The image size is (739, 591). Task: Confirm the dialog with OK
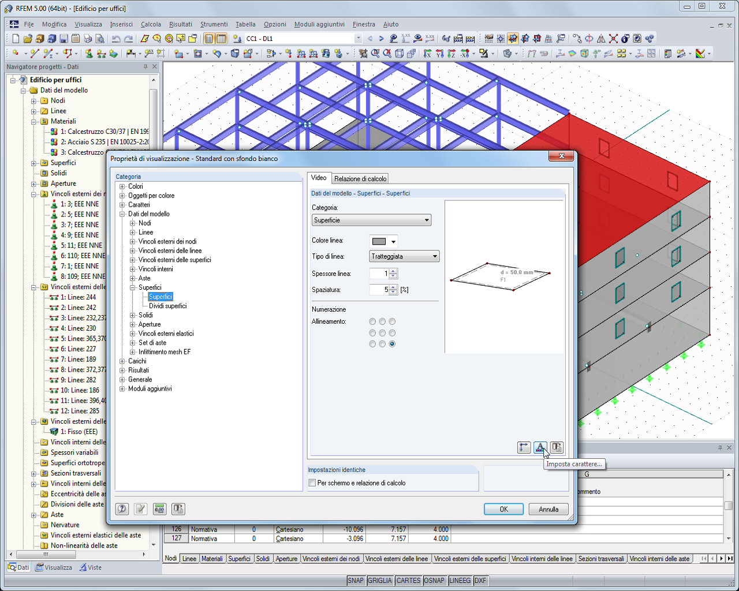[503, 509]
